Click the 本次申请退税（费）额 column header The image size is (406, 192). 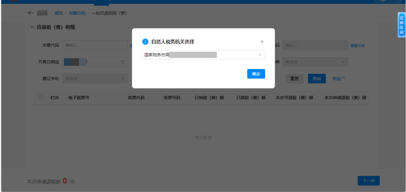(x=345, y=98)
